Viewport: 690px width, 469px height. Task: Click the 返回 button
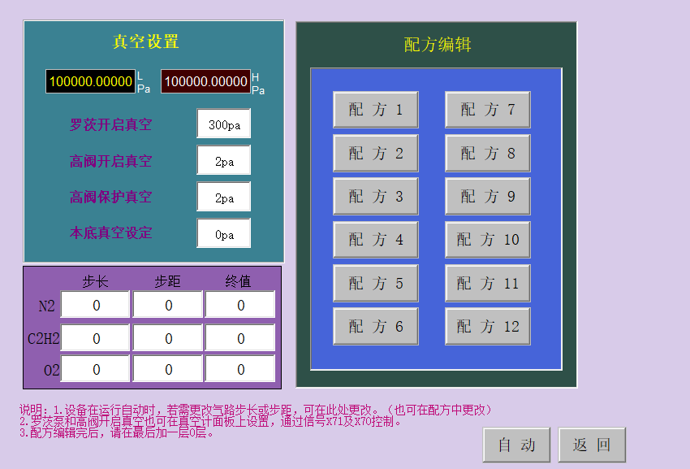pos(592,445)
